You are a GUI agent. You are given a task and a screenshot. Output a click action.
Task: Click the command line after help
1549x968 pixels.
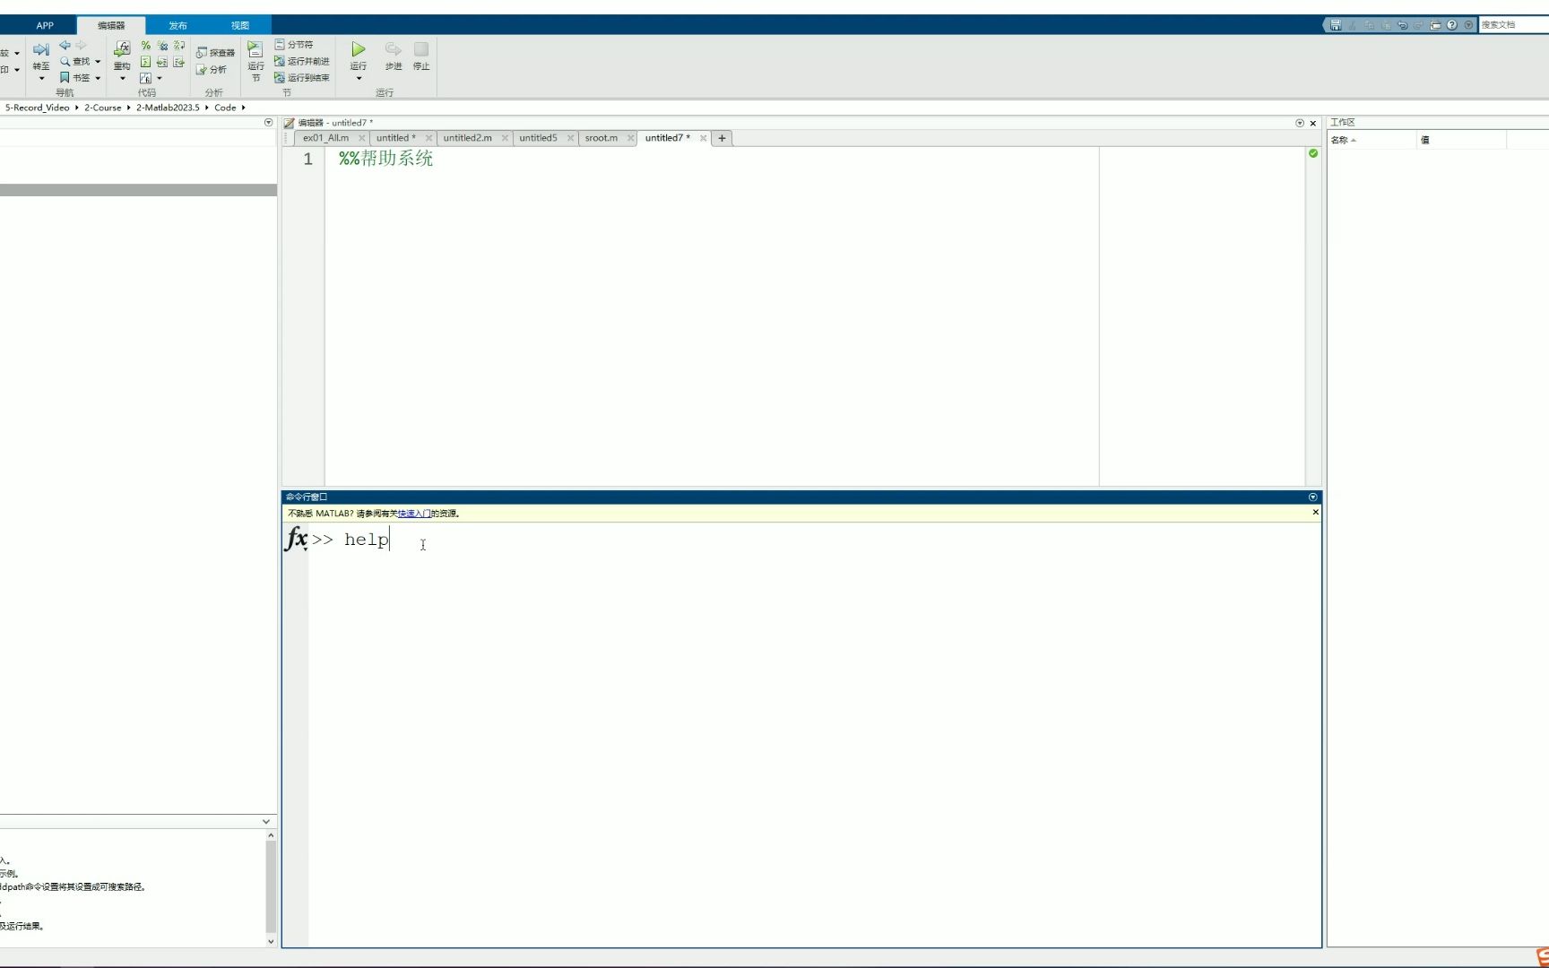[x=391, y=540]
